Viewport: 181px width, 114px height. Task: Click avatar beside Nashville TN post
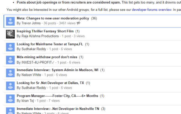(x=10, y=110)
